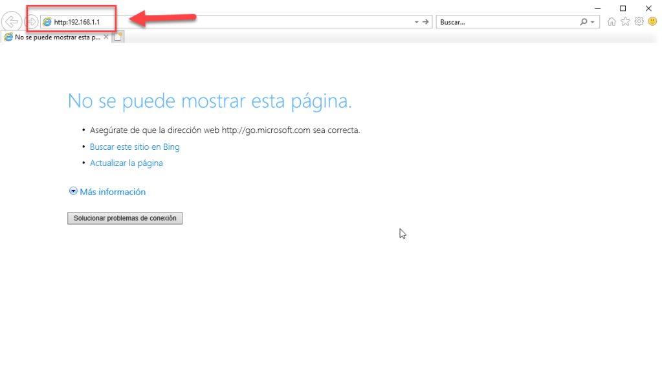Open the Home page icon
This screenshot has width=662, height=372.
[x=612, y=22]
